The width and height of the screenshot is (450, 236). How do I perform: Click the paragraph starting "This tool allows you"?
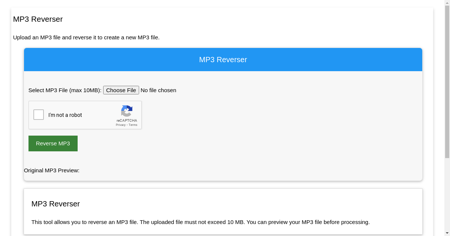[x=200, y=222]
